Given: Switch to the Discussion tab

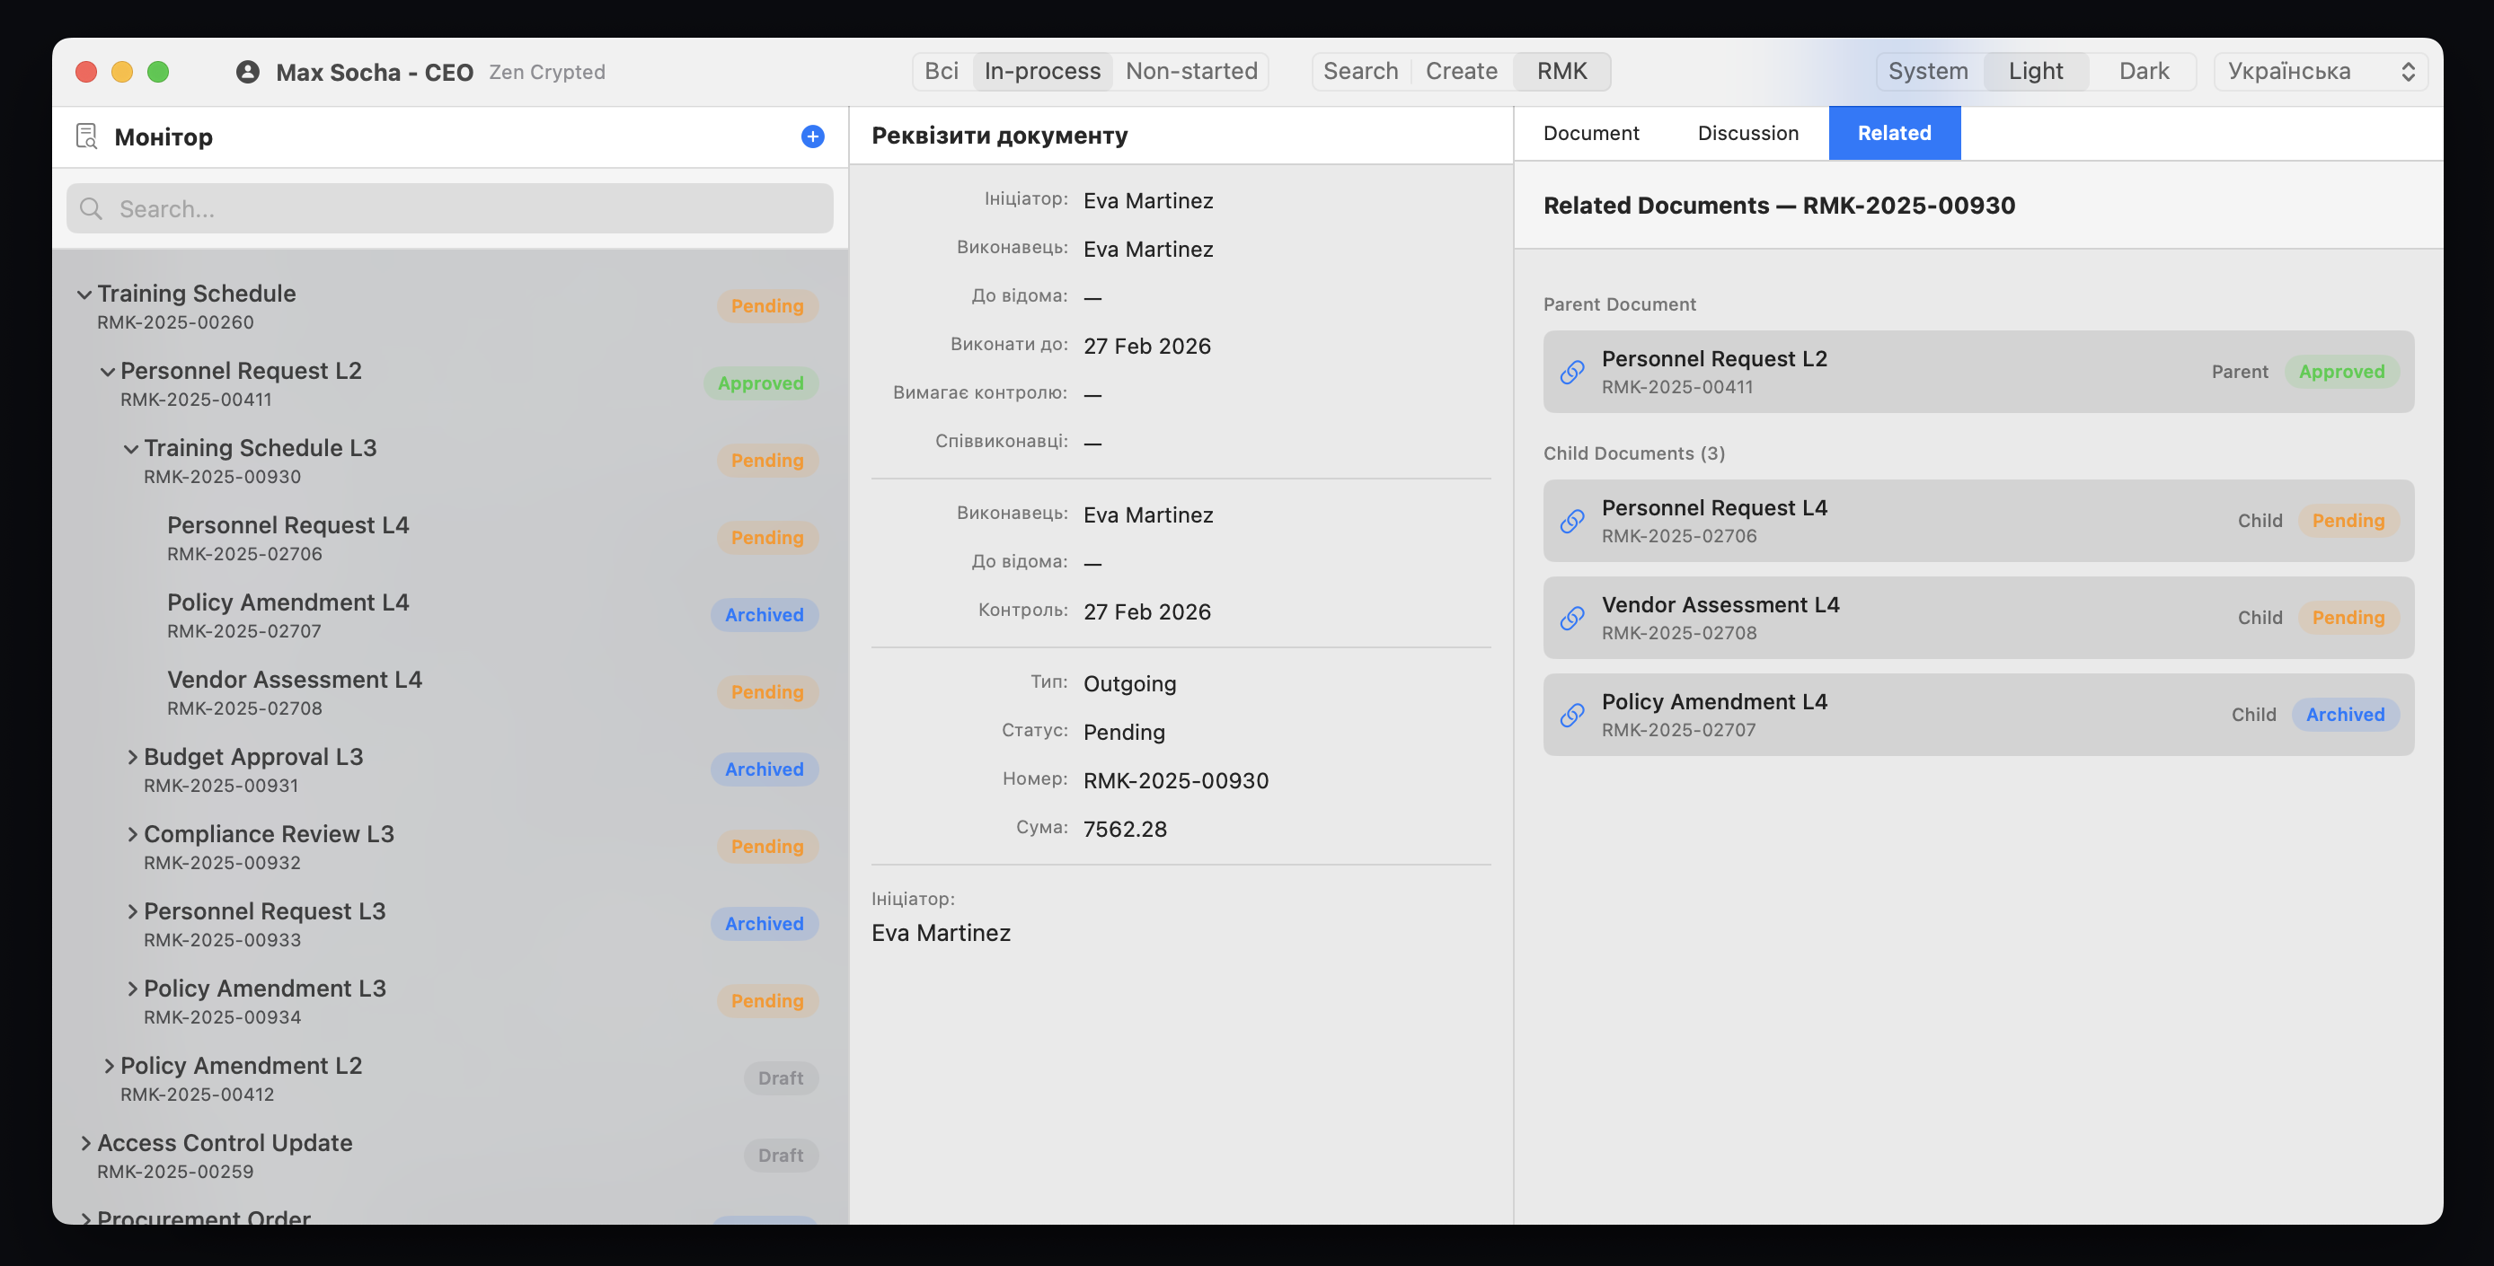Looking at the screenshot, I should [x=1747, y=134].
